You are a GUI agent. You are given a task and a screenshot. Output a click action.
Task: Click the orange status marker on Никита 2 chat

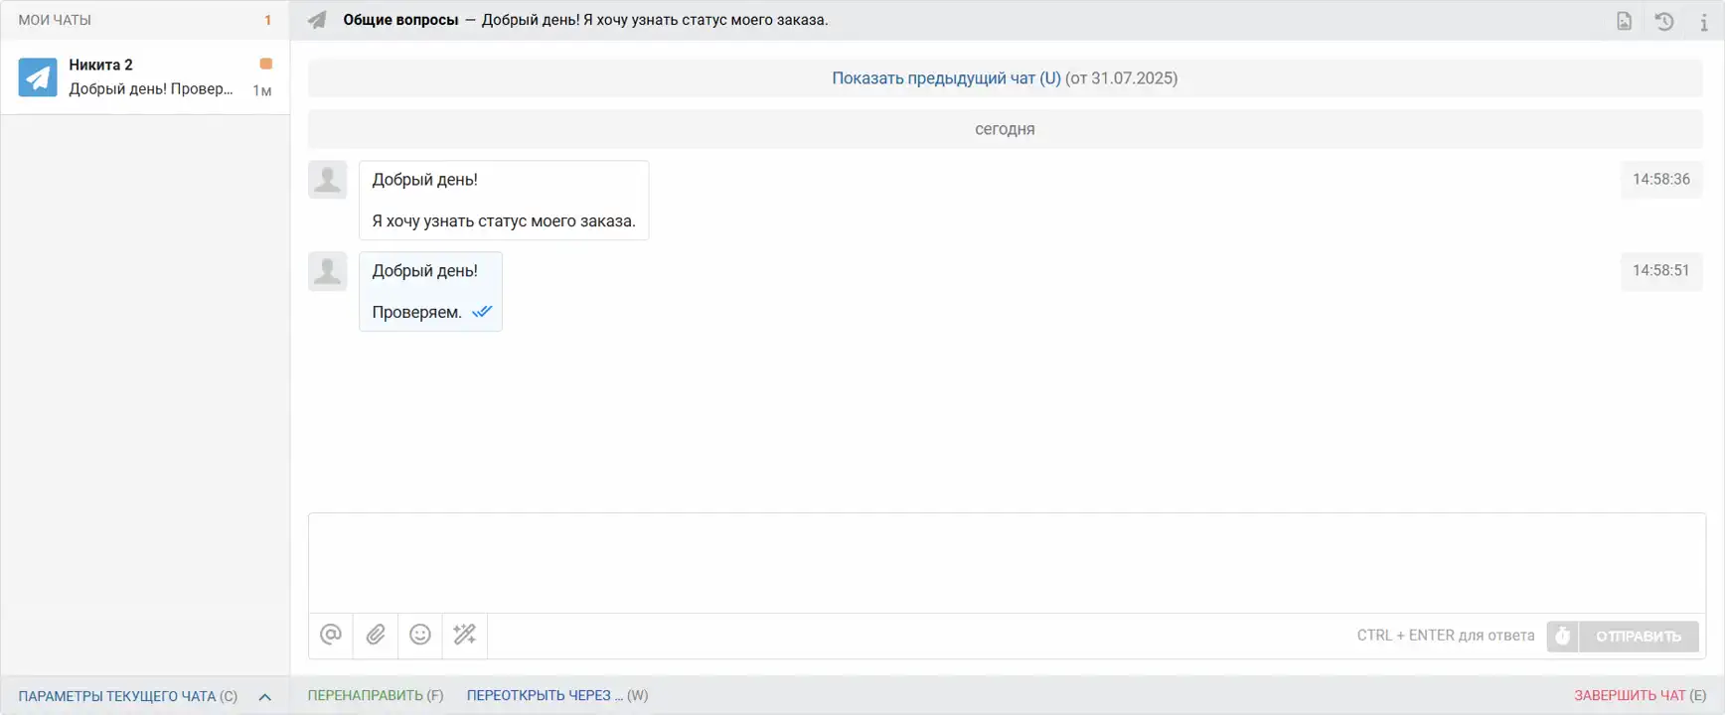(x=265, y=64)
